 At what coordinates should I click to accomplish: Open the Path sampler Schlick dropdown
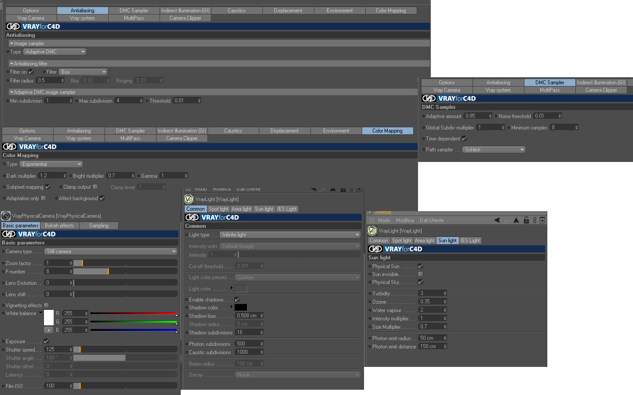pos(494,150)
